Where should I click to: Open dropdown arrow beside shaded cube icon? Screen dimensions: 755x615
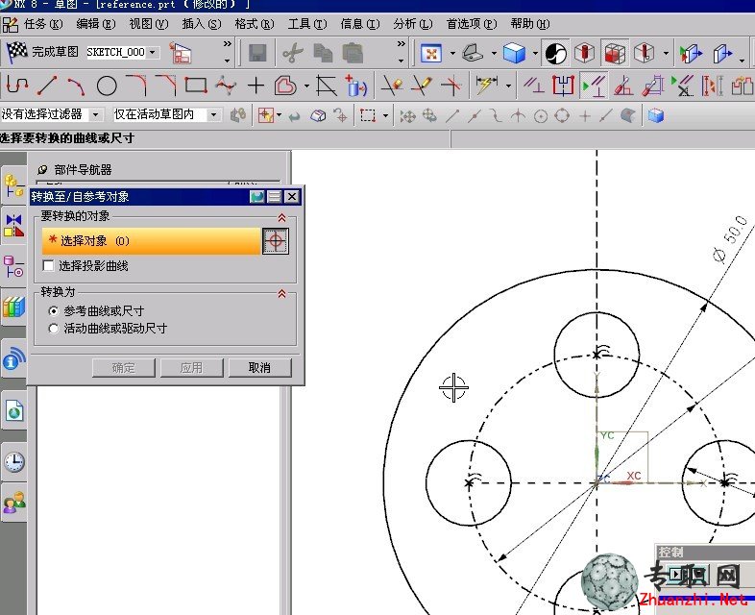click(535, 53)
